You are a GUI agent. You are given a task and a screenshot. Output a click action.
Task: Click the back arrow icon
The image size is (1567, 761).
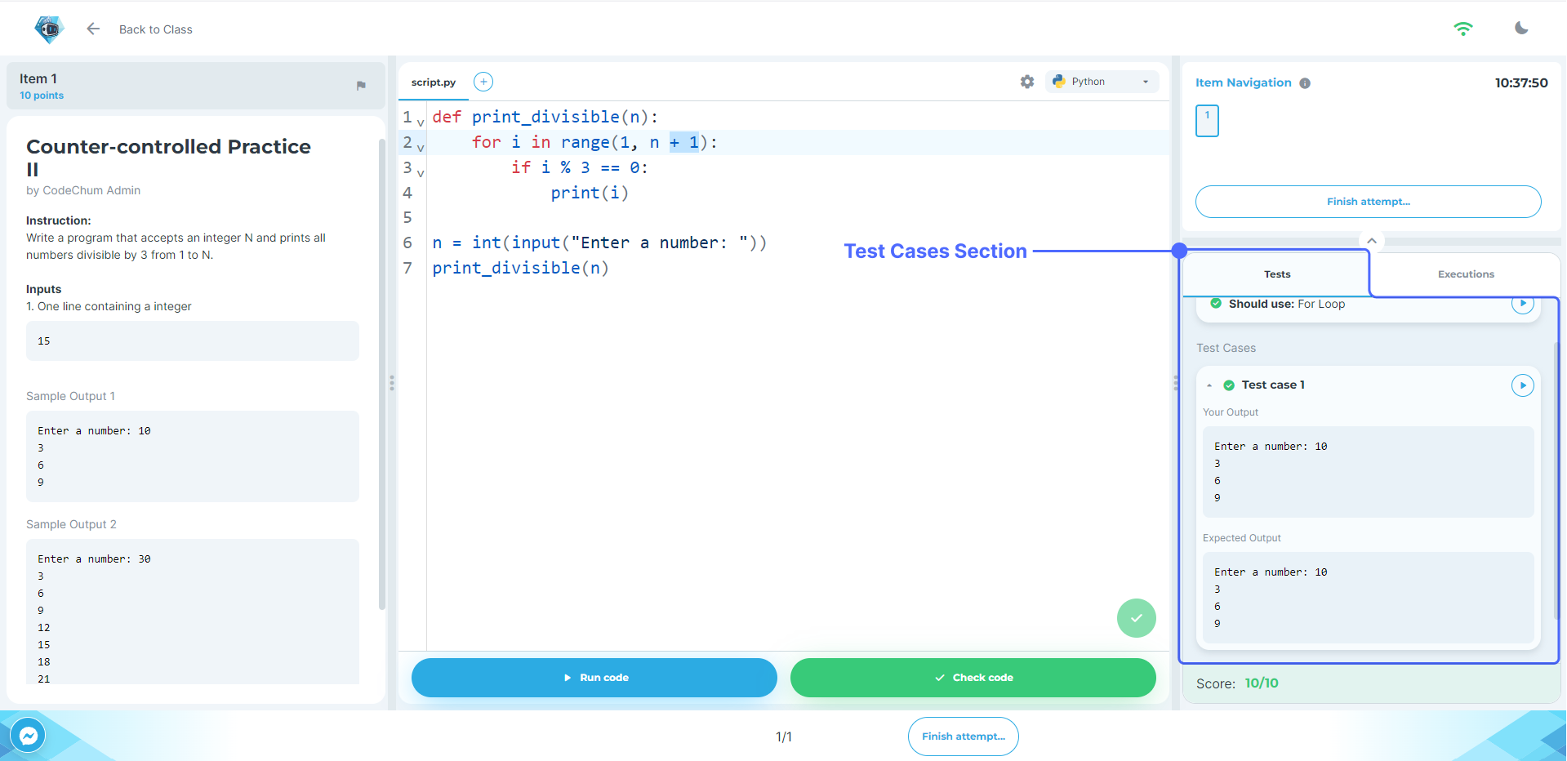93,29
